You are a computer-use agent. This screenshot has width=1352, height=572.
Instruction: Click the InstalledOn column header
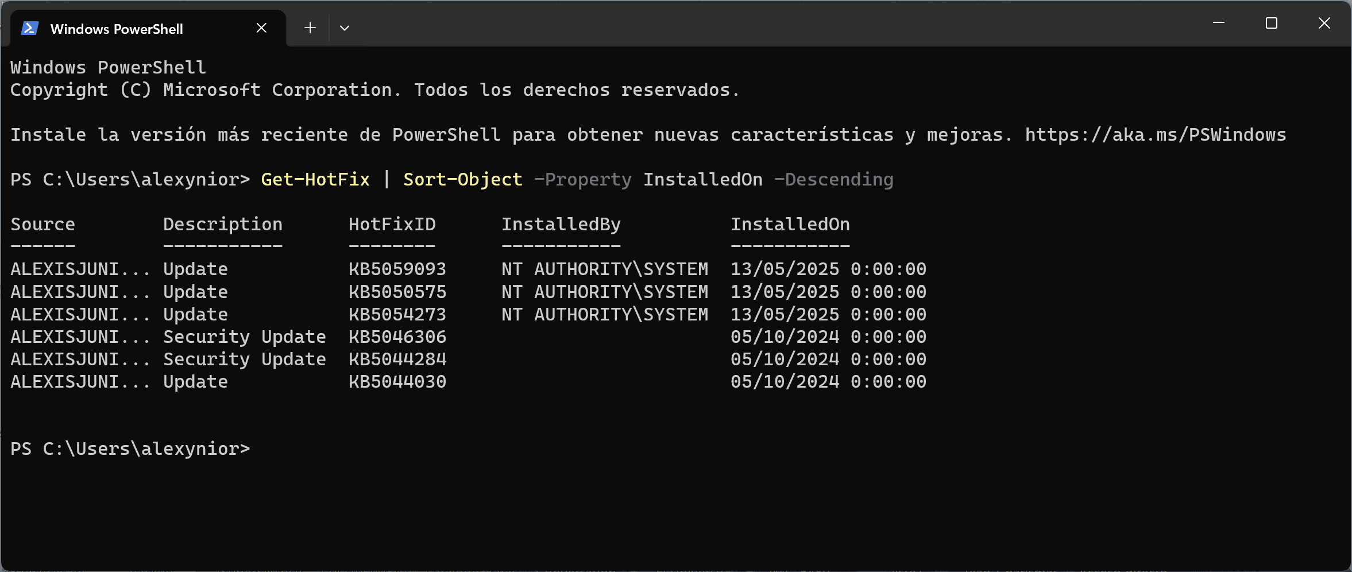(x=790, y=224)
